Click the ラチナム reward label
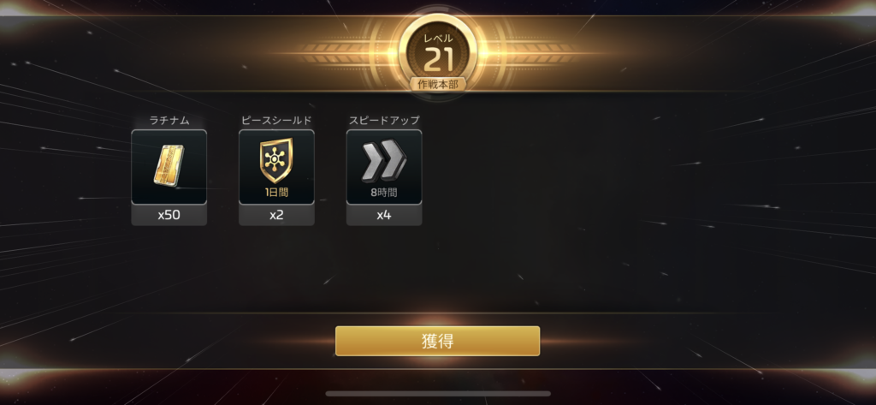 pos(169,120)
